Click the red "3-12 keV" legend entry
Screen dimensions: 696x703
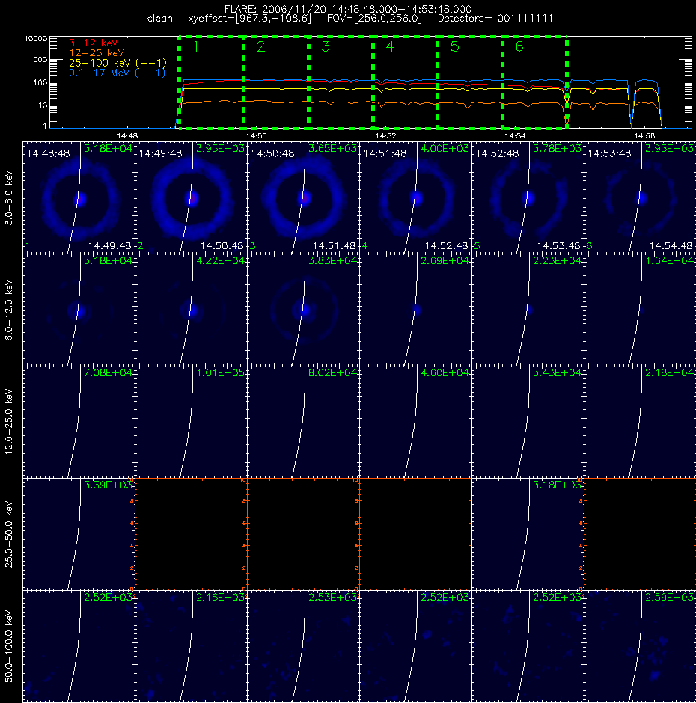pyautogui.click(x=94, y=43)
